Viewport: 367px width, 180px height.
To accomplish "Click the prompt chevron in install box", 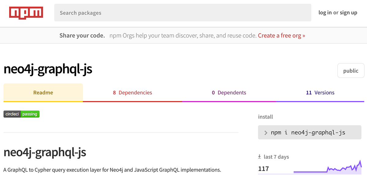I will coord(266,132).
